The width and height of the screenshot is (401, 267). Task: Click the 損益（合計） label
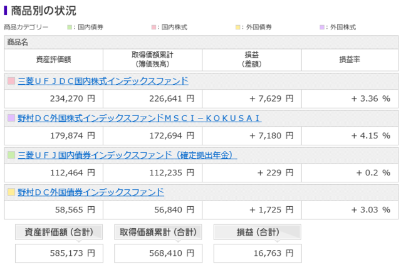click(x=258, y=233)
